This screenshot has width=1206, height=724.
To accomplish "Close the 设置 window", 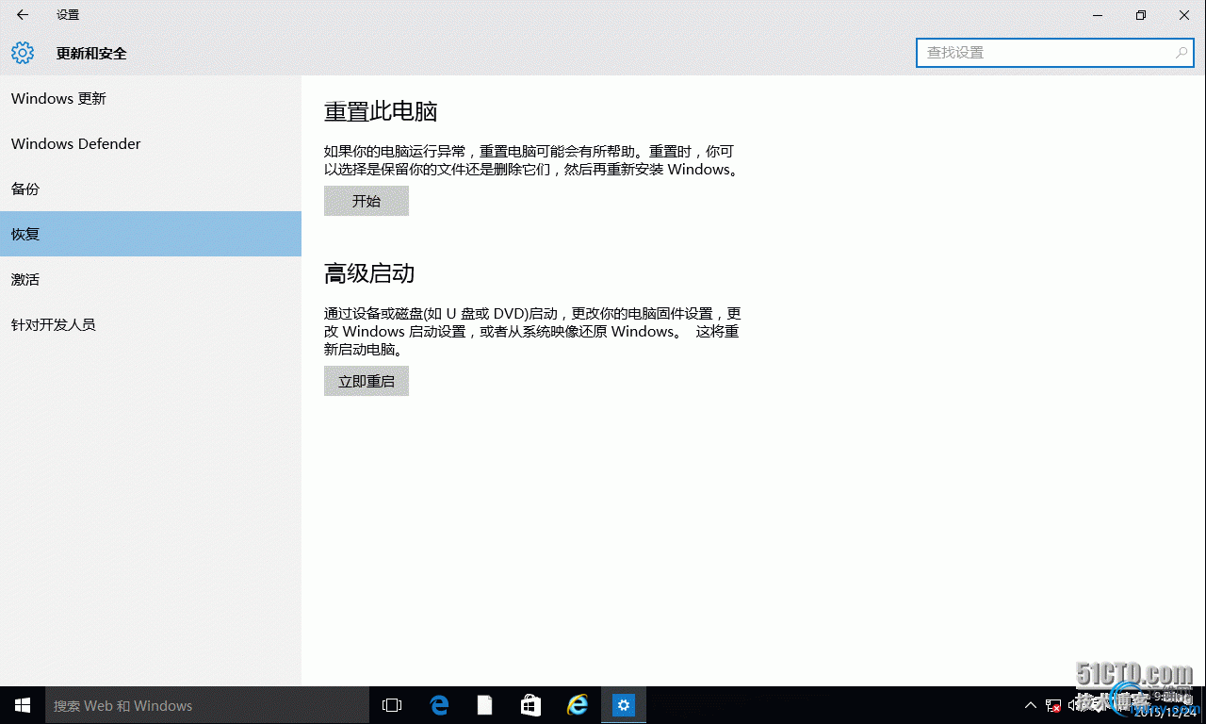I will pyautogui.click(x=1184, y=15).
